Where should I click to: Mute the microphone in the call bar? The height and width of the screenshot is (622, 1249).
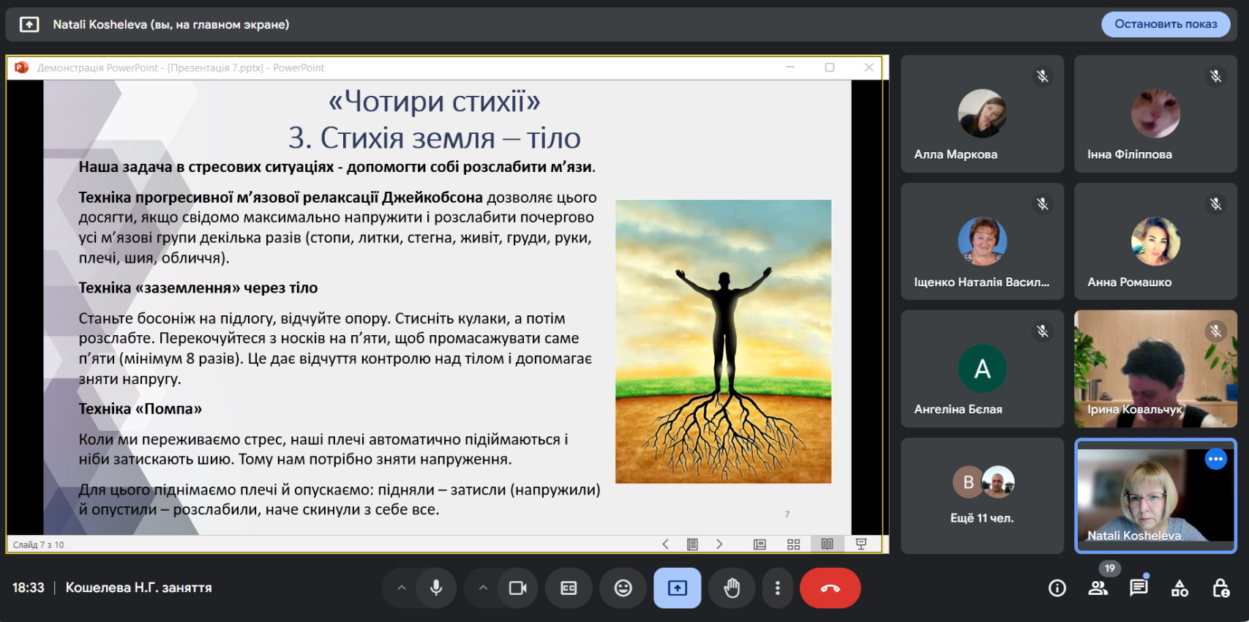coord(436,588)
